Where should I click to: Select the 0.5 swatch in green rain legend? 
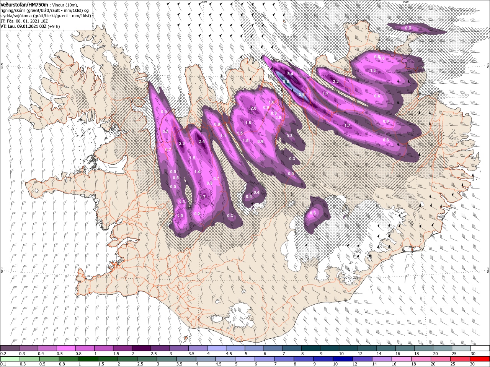point(49,359)
